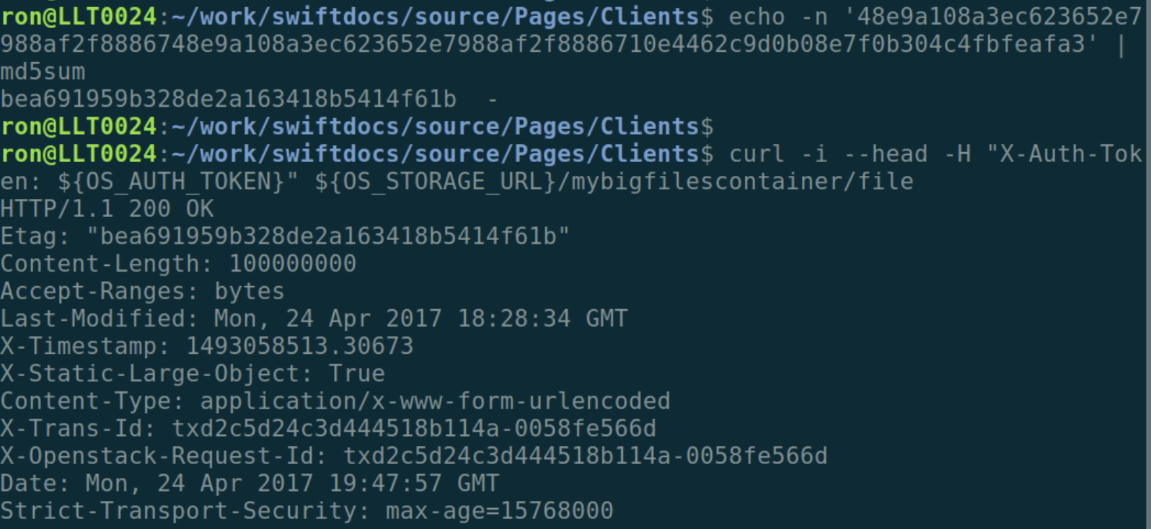Viewport: 1151px width, 529px height.
Task: Select the HTTP/1.1 200 OK status line
Action: (x=107, y=209)
